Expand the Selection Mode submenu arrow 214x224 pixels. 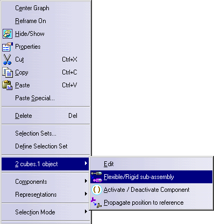click(x=86, y=212)
